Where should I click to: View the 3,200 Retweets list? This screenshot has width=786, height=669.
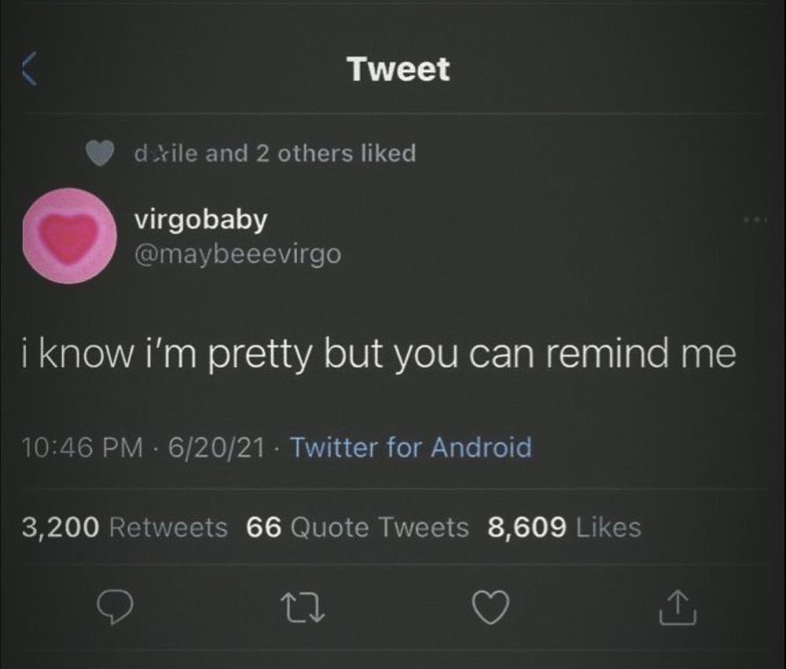124,528
